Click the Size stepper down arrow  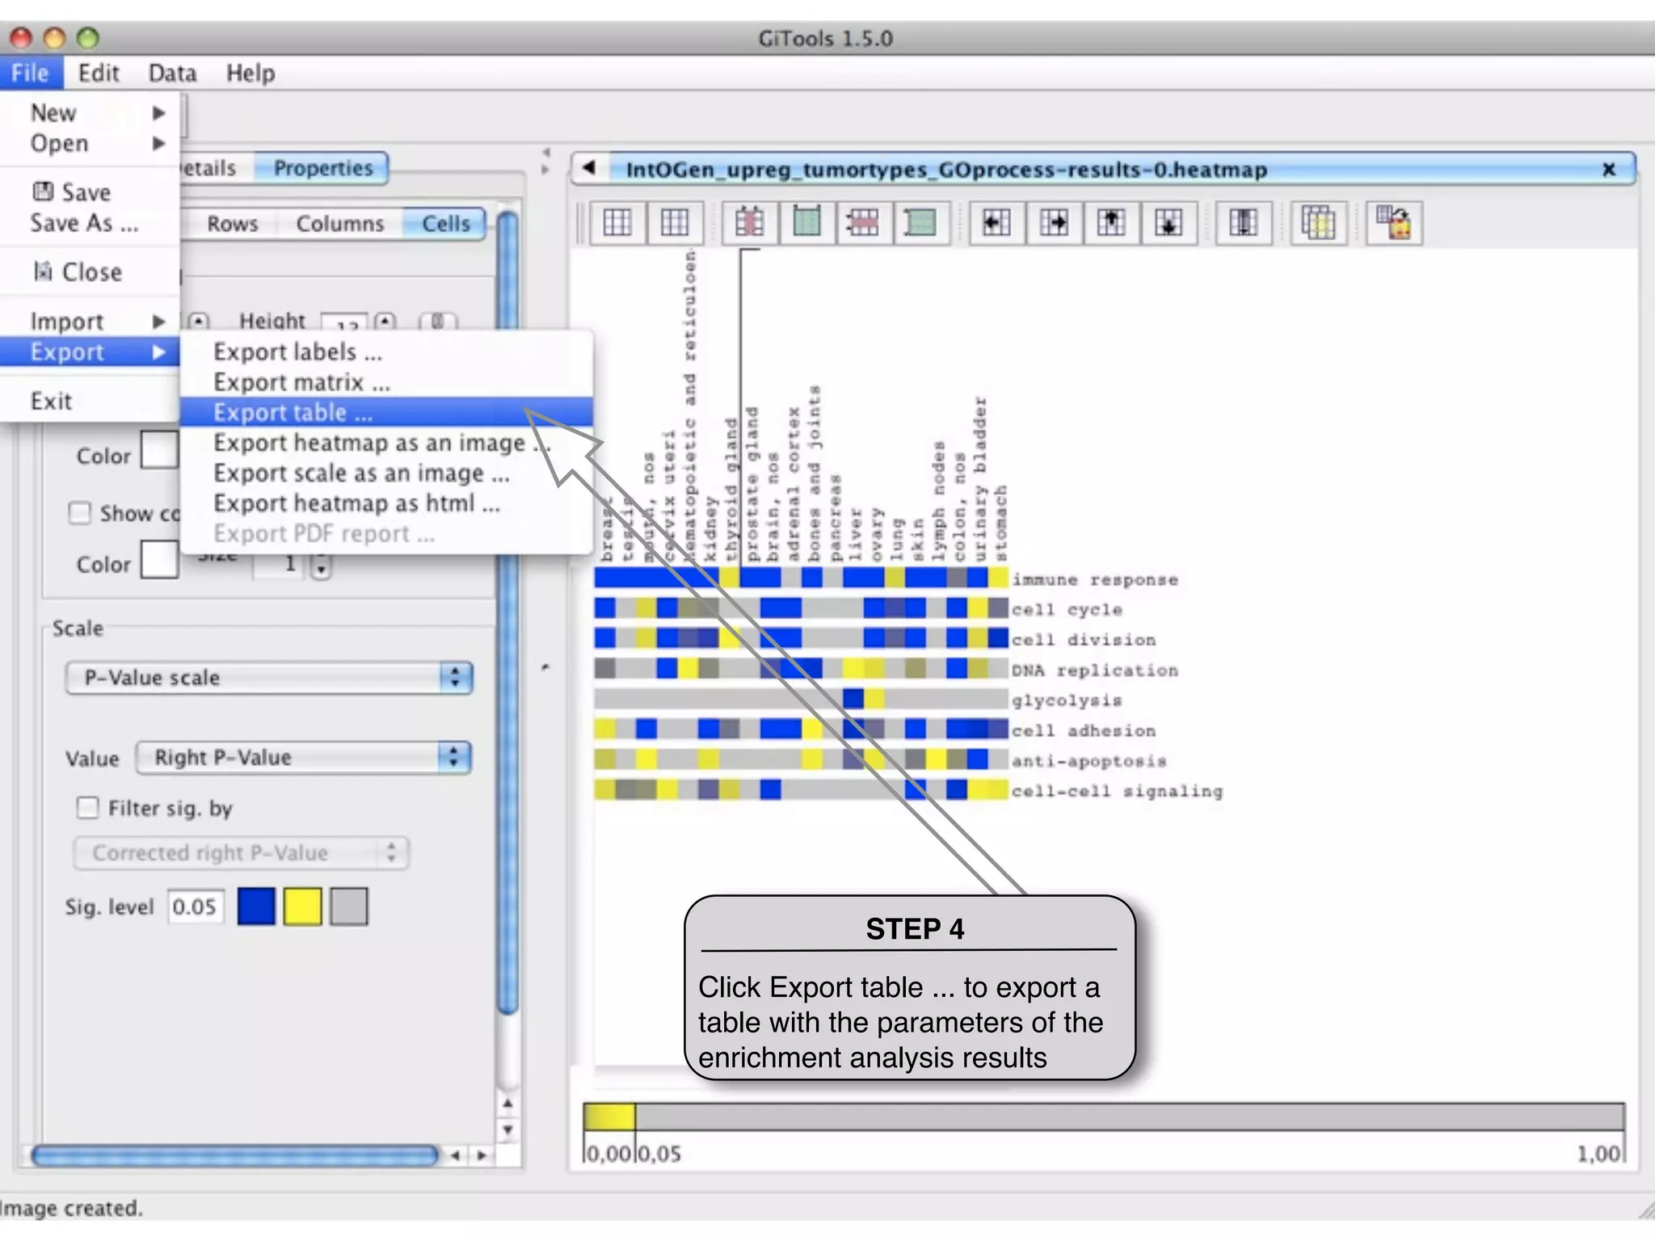[321, 570]
